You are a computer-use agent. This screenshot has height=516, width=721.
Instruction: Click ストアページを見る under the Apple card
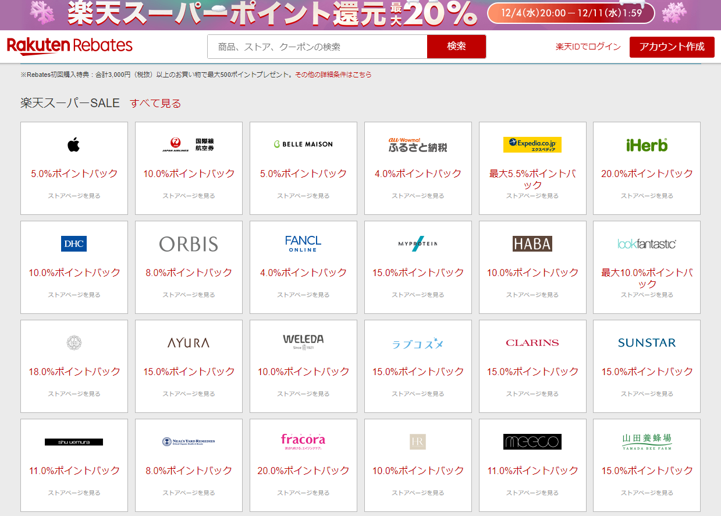(74, 196)
